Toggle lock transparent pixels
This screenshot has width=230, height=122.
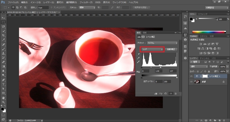tap(198, 71)
